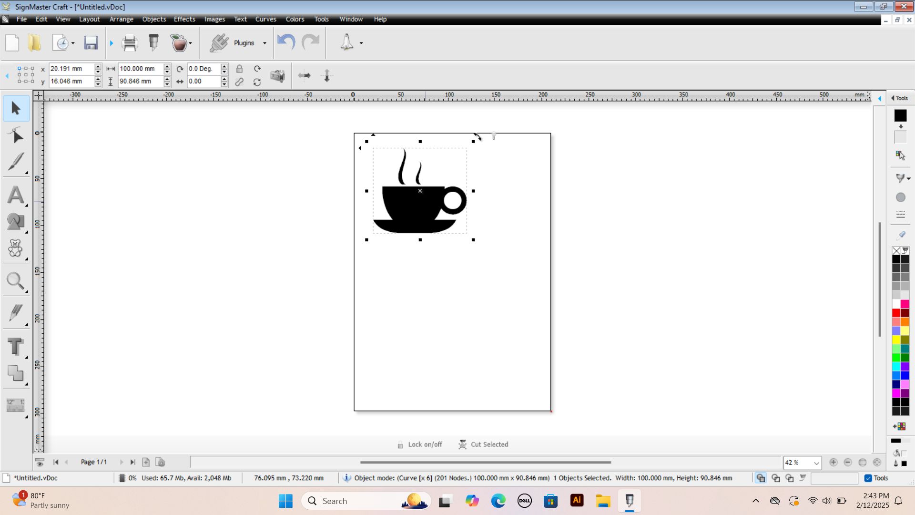Image resolution: width=915 pixels, height=515 pixels.
Task: Create a new blank document
Action: click(x=12, y=43)
